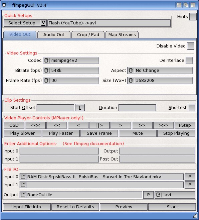The image size is (199, 220).
Task: Toggle the Hints checkbox
Action: click(x=193, y=17)
